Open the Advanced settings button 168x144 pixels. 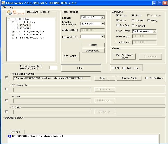93,50
